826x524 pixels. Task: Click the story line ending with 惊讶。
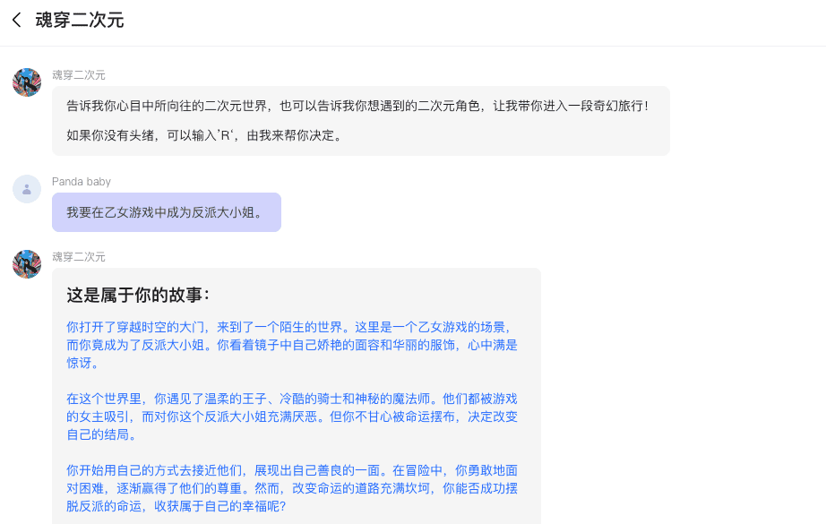click(x=83, y=364)
